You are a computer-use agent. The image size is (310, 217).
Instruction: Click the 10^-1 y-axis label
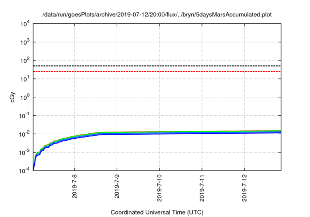tap(25, 115)
